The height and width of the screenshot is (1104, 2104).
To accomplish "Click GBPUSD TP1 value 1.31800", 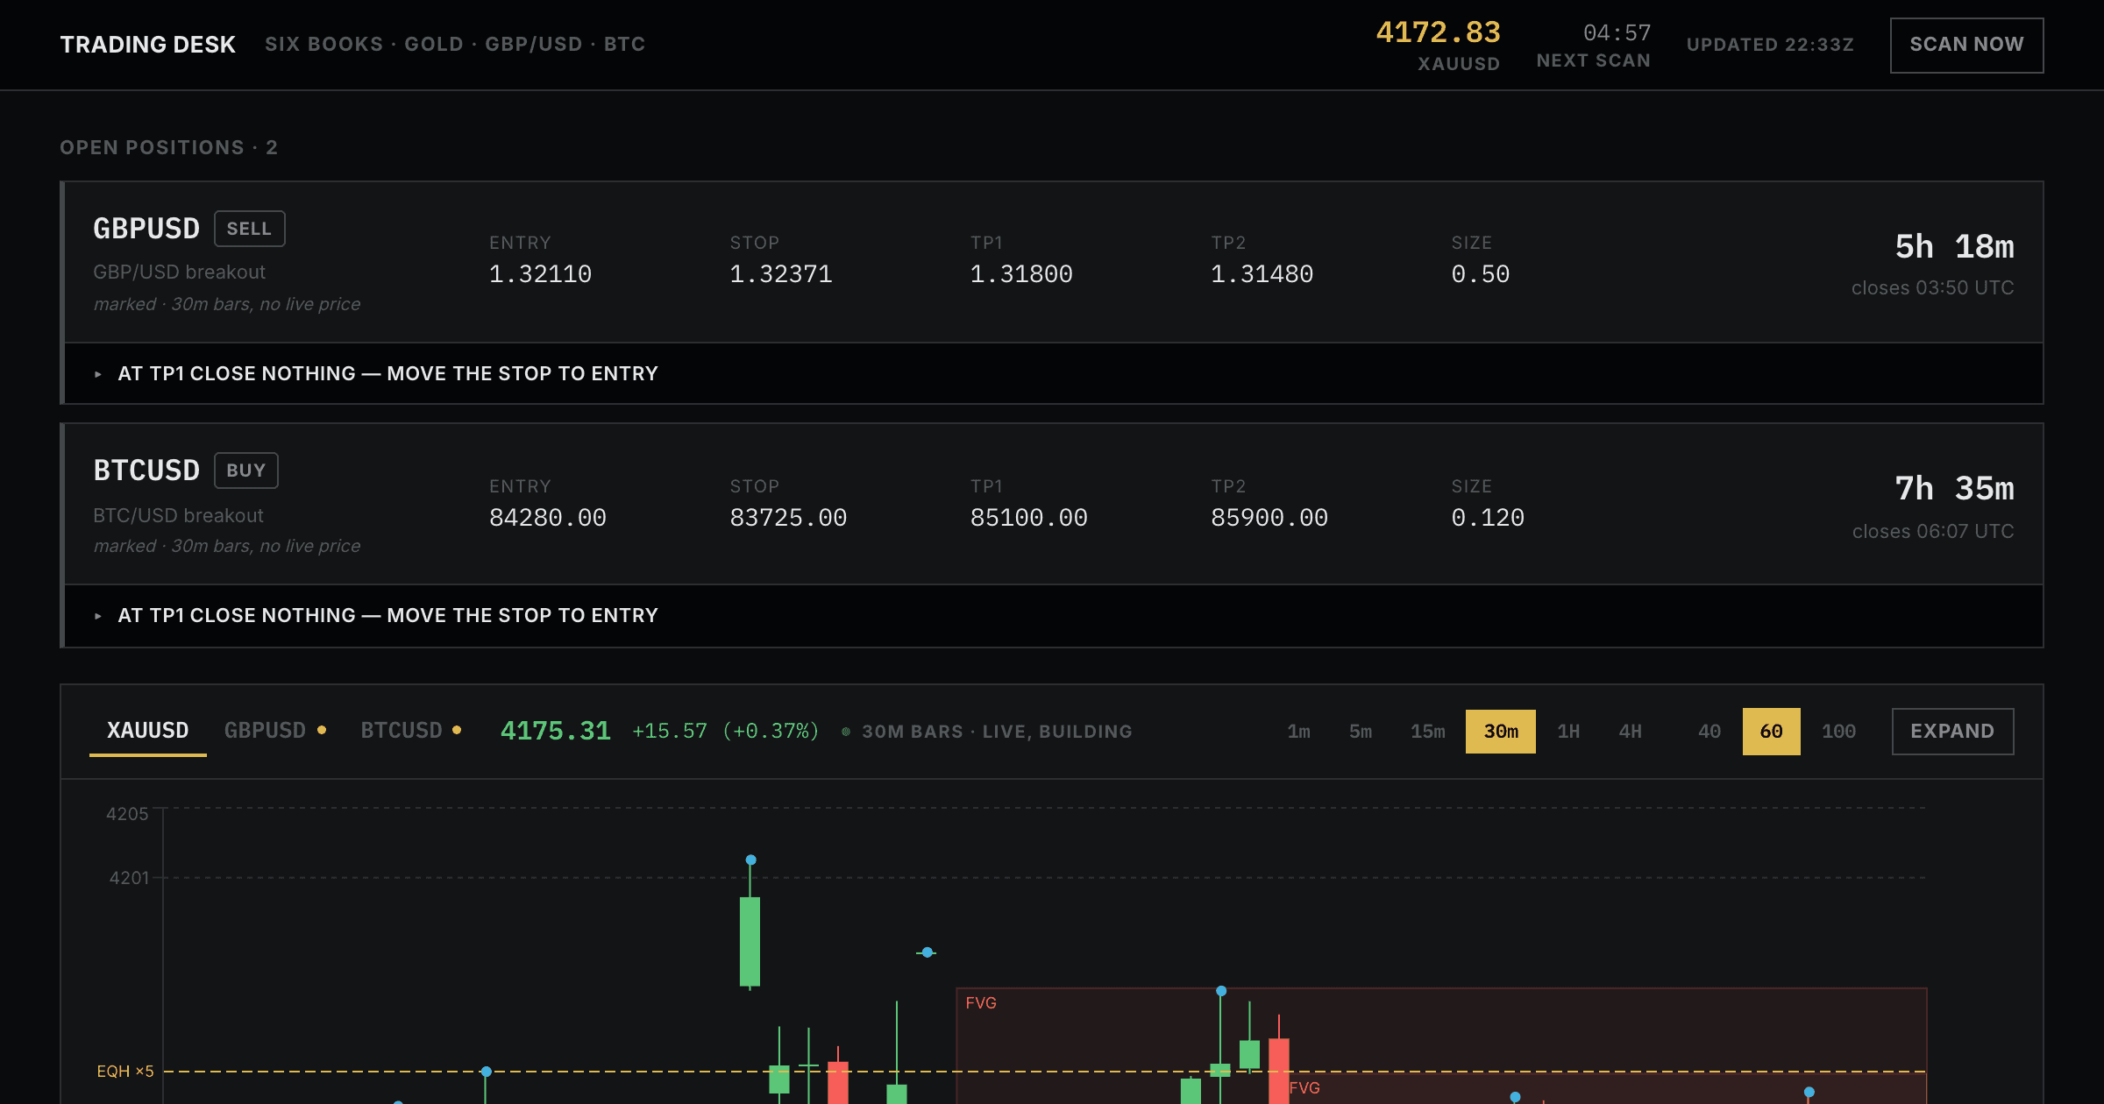I will pos(1020,274).
